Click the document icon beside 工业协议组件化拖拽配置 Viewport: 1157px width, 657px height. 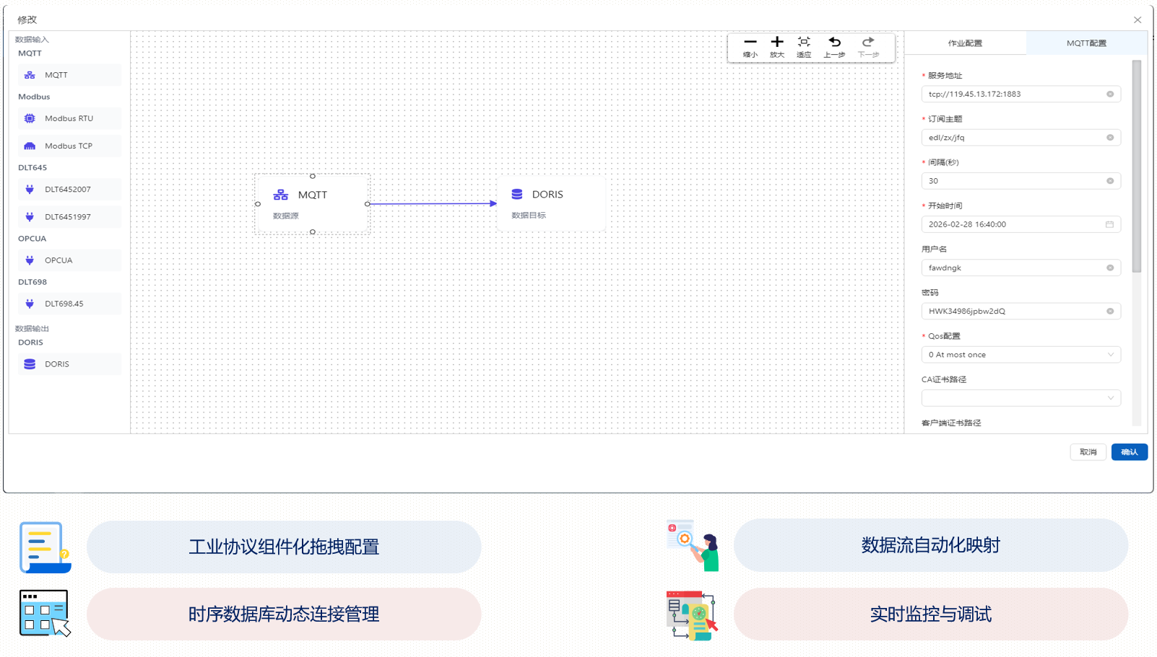tap(45, 547)
